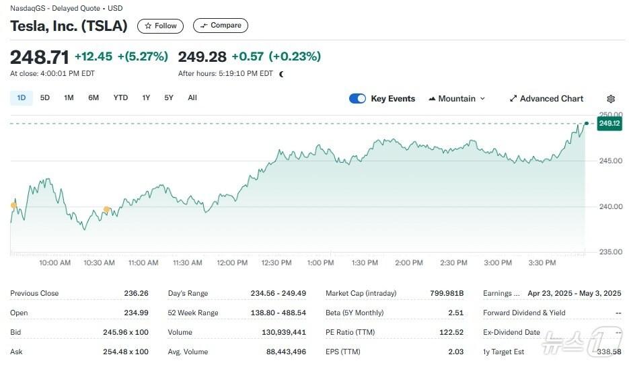Select the YTD range tab
629x365 pixels.
120,98
